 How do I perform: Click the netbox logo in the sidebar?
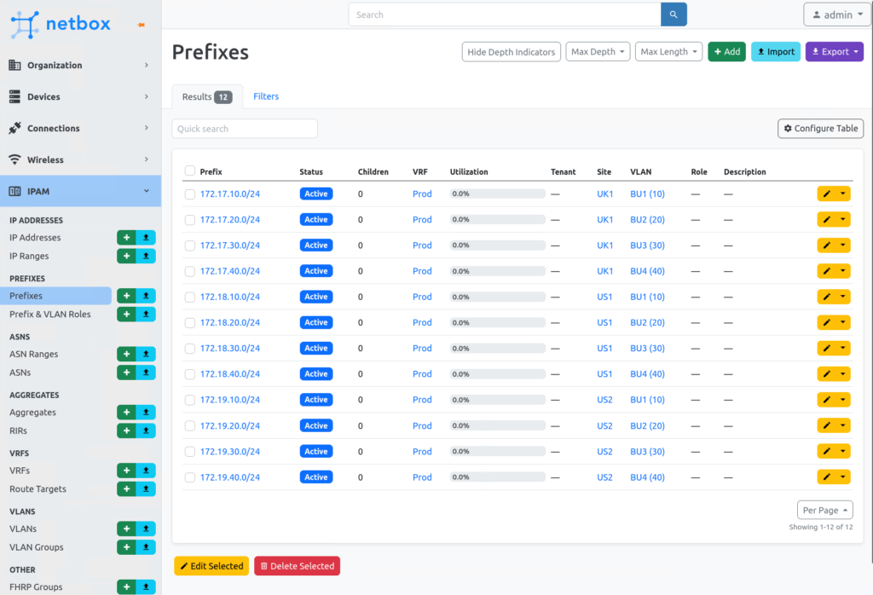(60, 26)
